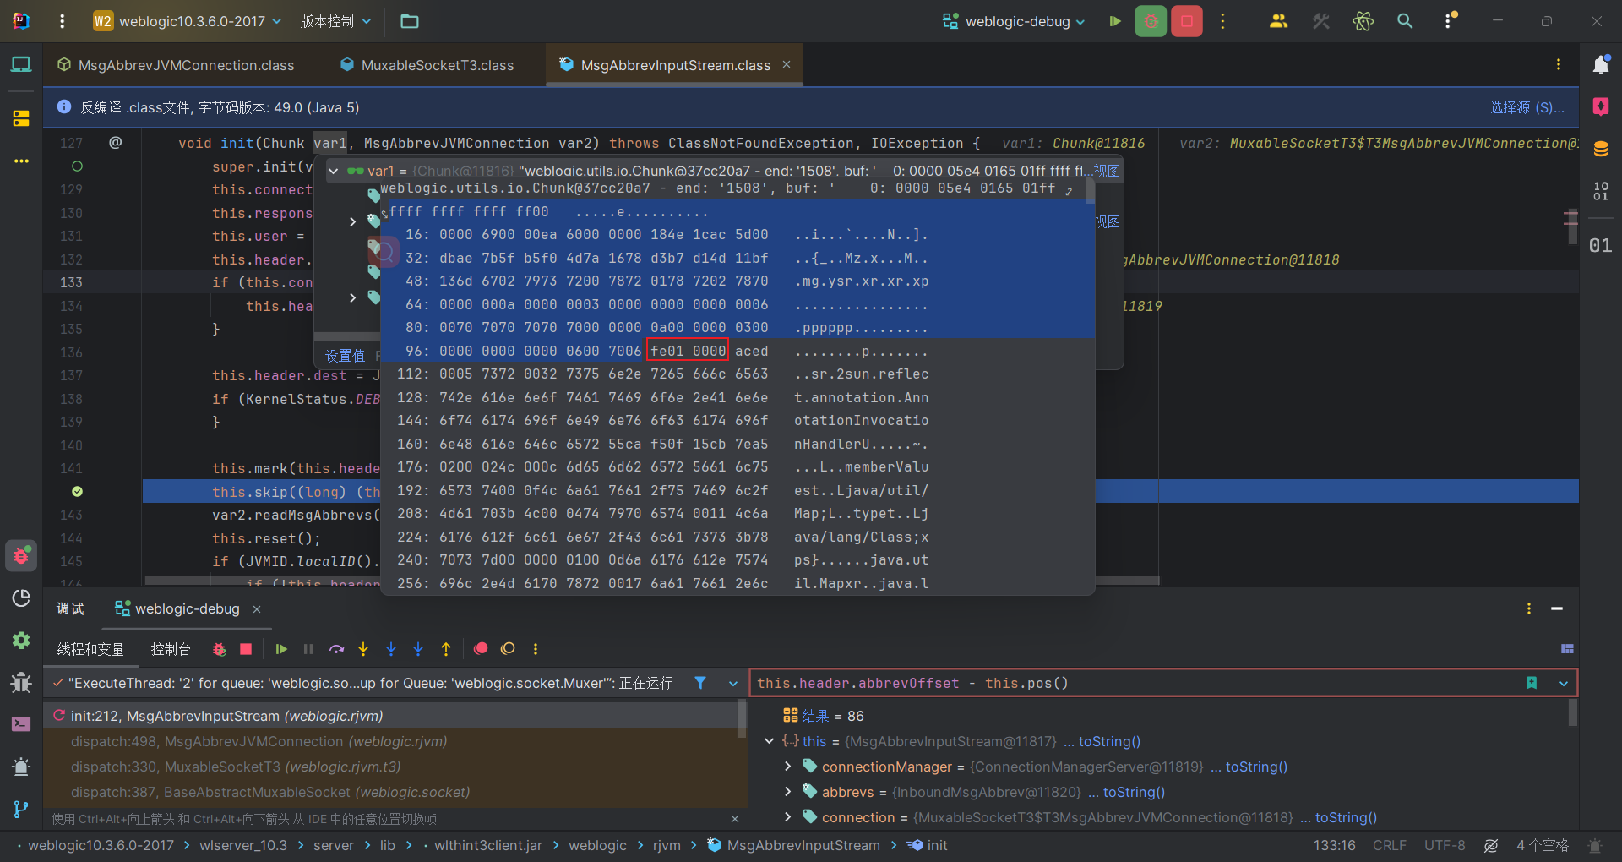This screenshot has height=862, width=1622.
Task: Click the green Debug bug button
Action: pyautogui.click(x=1151, y=21)
